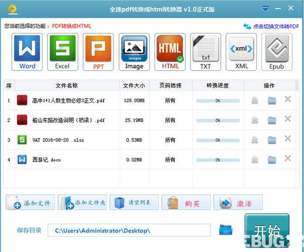This screenshot has width=304, height=252.
Task: Open output file for 船山东路改造说明 row
Action: (255, 120)
